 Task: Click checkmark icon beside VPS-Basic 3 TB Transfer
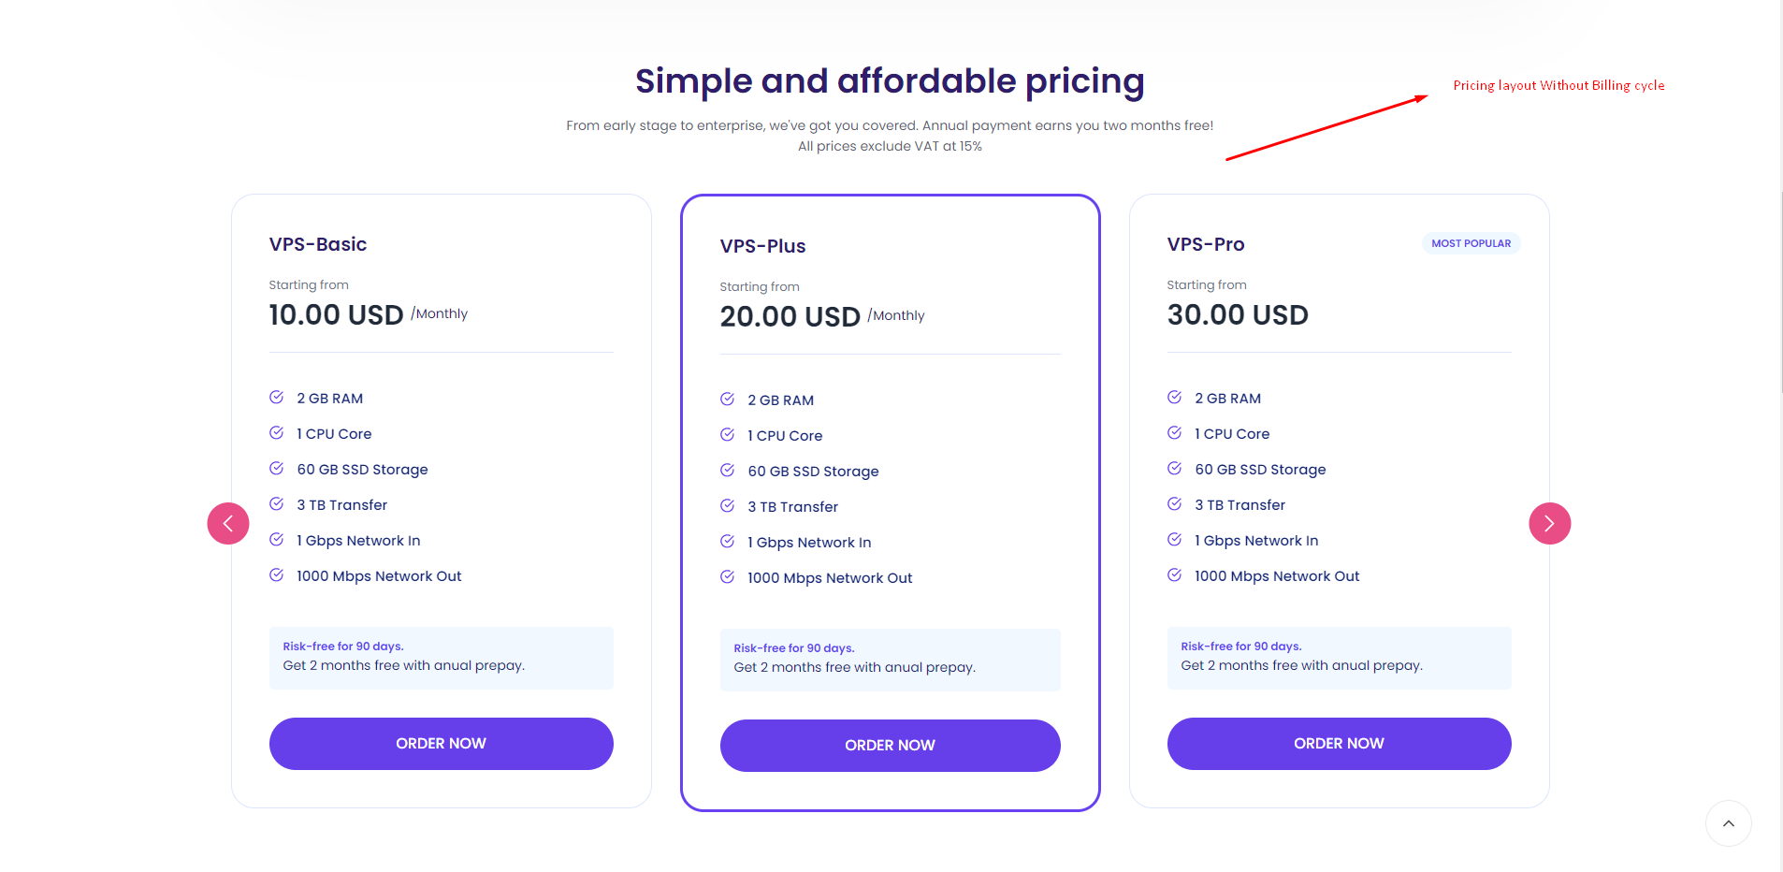pos(277,504)
